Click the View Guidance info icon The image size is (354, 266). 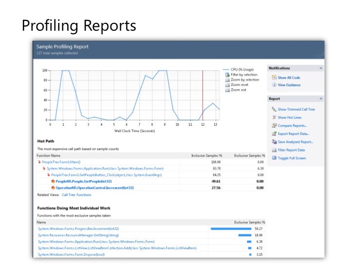(x=274, y=85)
